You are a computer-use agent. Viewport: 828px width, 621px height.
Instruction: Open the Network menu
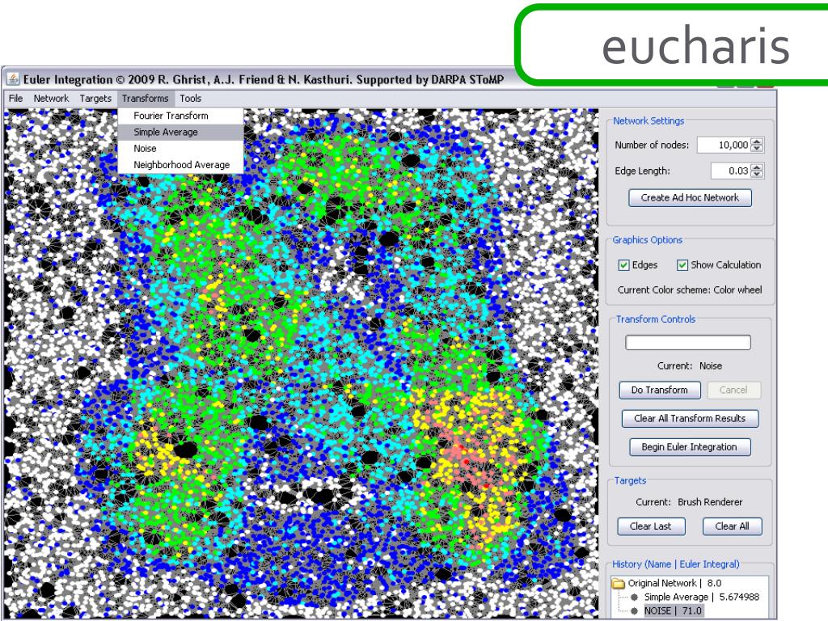51,98
